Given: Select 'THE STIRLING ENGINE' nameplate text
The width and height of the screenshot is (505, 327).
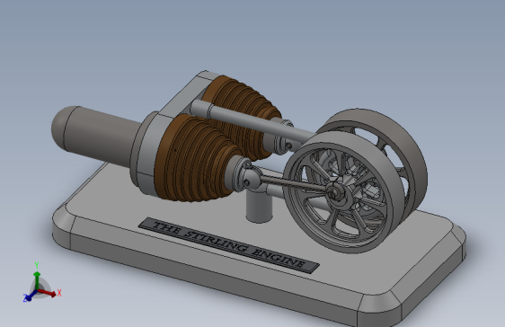Looking at the screenshot, I should pos(228,244).
